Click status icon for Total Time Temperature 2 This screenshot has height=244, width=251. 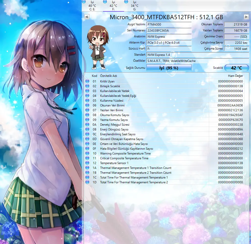[x=87, y=182]
